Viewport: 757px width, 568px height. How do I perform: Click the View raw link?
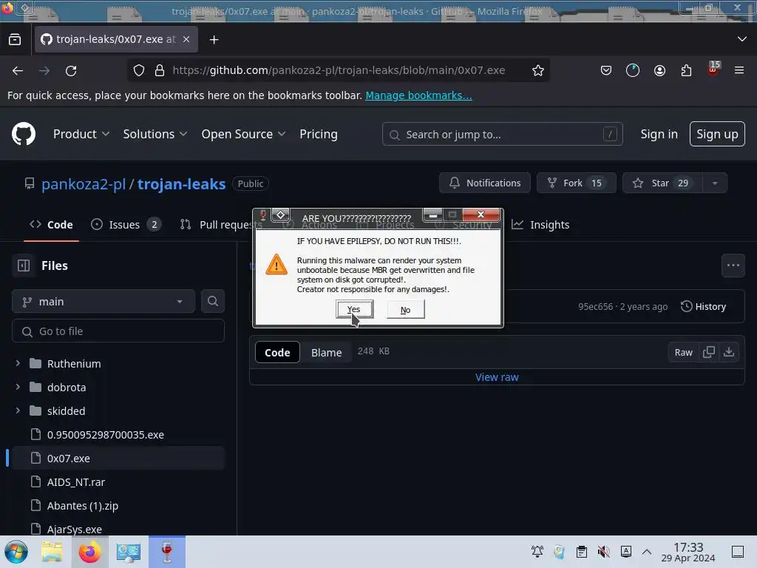tap(497, 377)
